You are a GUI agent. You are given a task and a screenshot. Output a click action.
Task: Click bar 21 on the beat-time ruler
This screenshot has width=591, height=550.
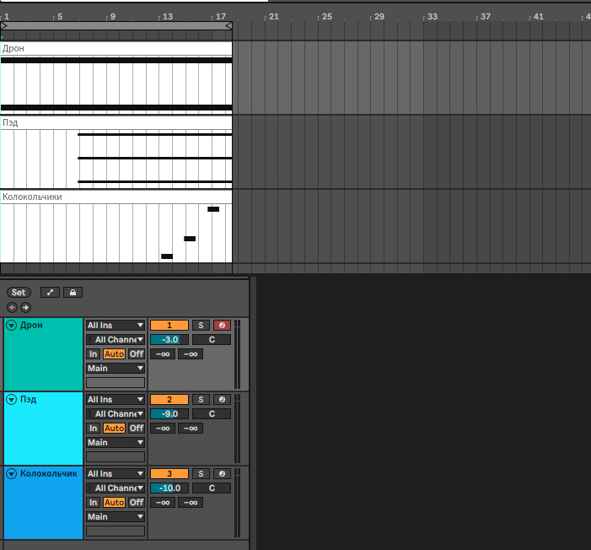tap(274, 17)
